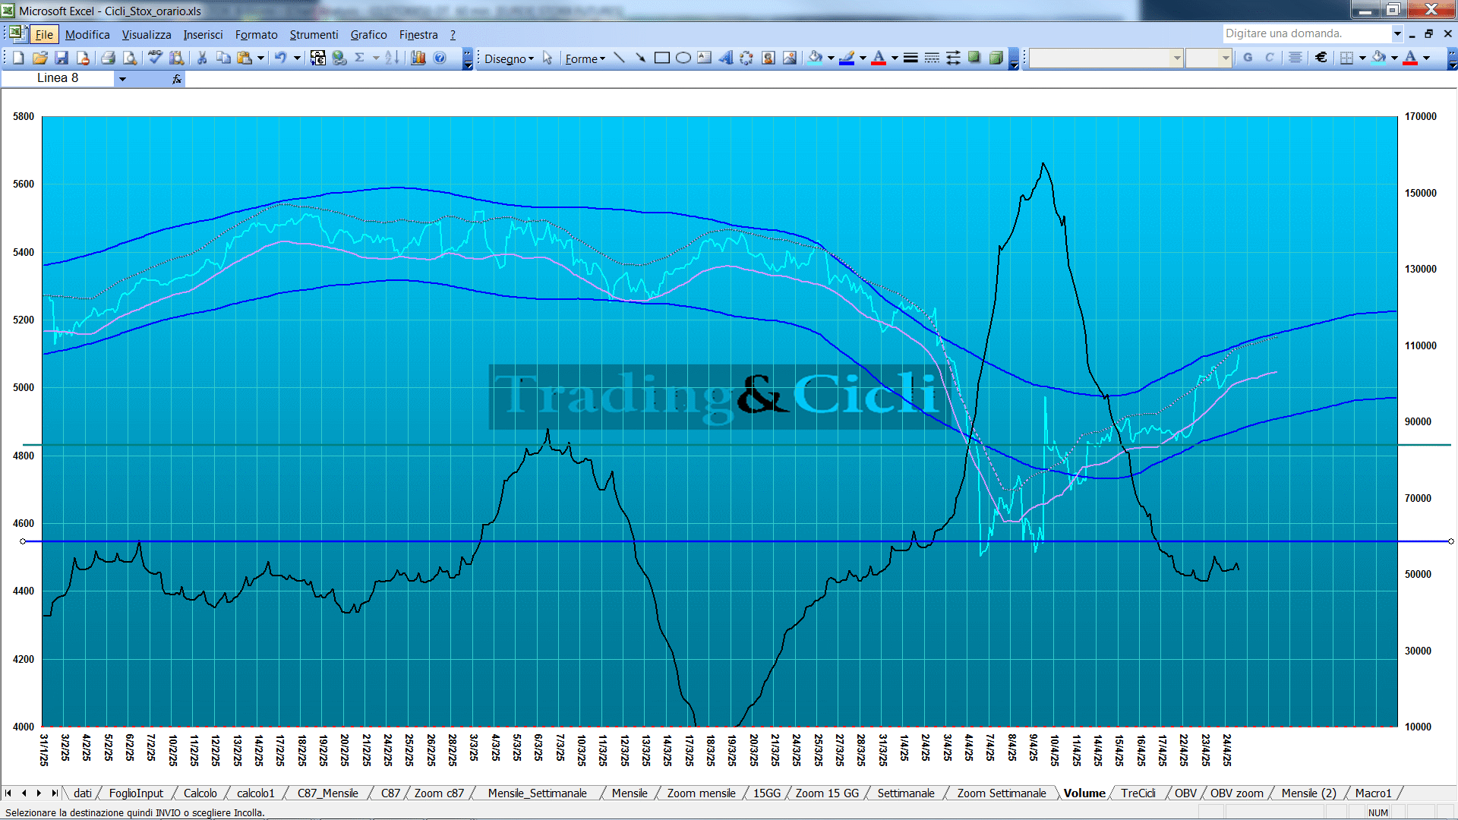Click the Insert Picture from file icon
This screenshot has height=820, width=1458.
click(789, 58)
